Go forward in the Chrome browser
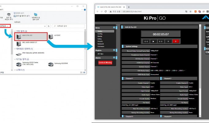The width and height of the screenshot is (209, 123). pos(102,11)
